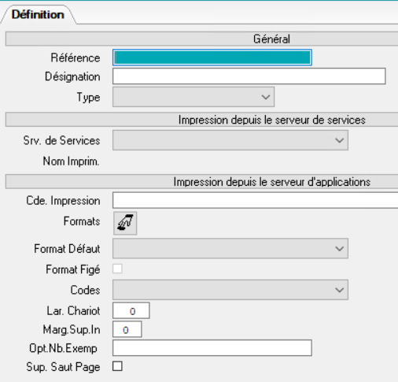
Task: Click the Lar. Chariot numeric field
Action: (x=131, y=310)
